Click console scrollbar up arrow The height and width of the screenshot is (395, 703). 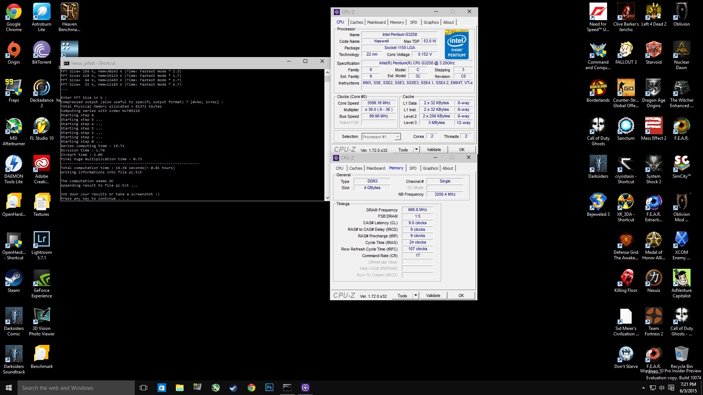[327, 72]
